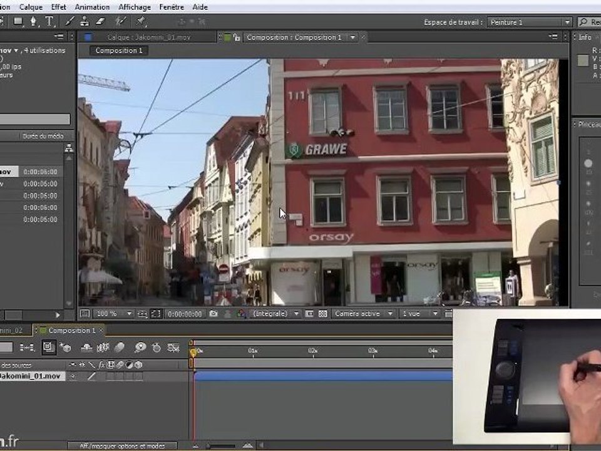
Task: Click the Motion Blur timeline icon
Action: pyautogui.click(x=120, y=347)
